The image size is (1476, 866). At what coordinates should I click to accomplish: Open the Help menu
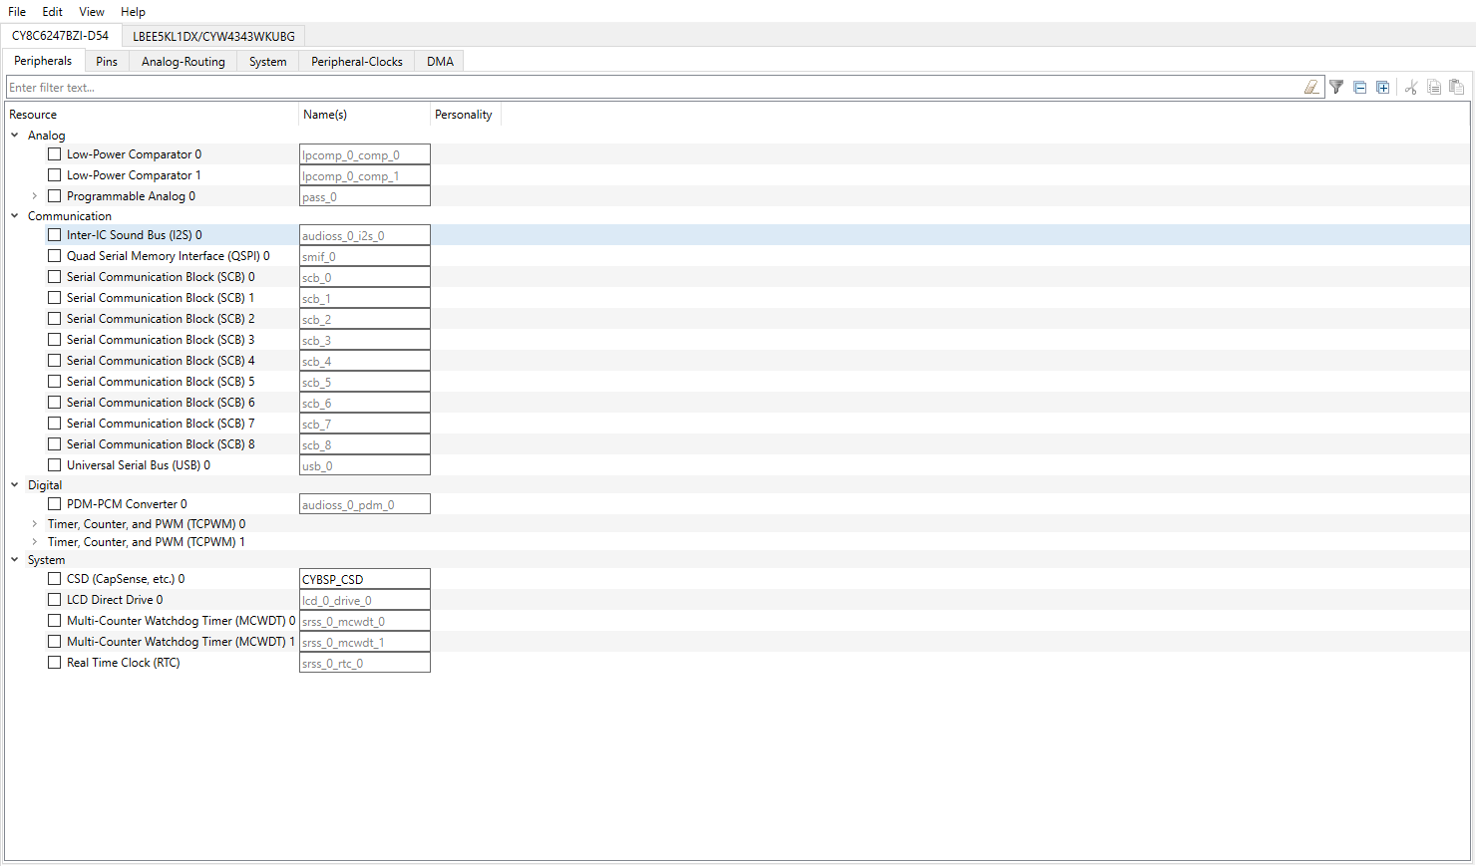point(133,12)
